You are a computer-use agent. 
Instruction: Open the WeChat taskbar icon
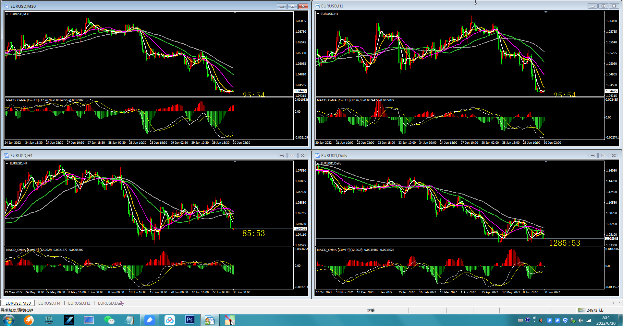(109, 320)
